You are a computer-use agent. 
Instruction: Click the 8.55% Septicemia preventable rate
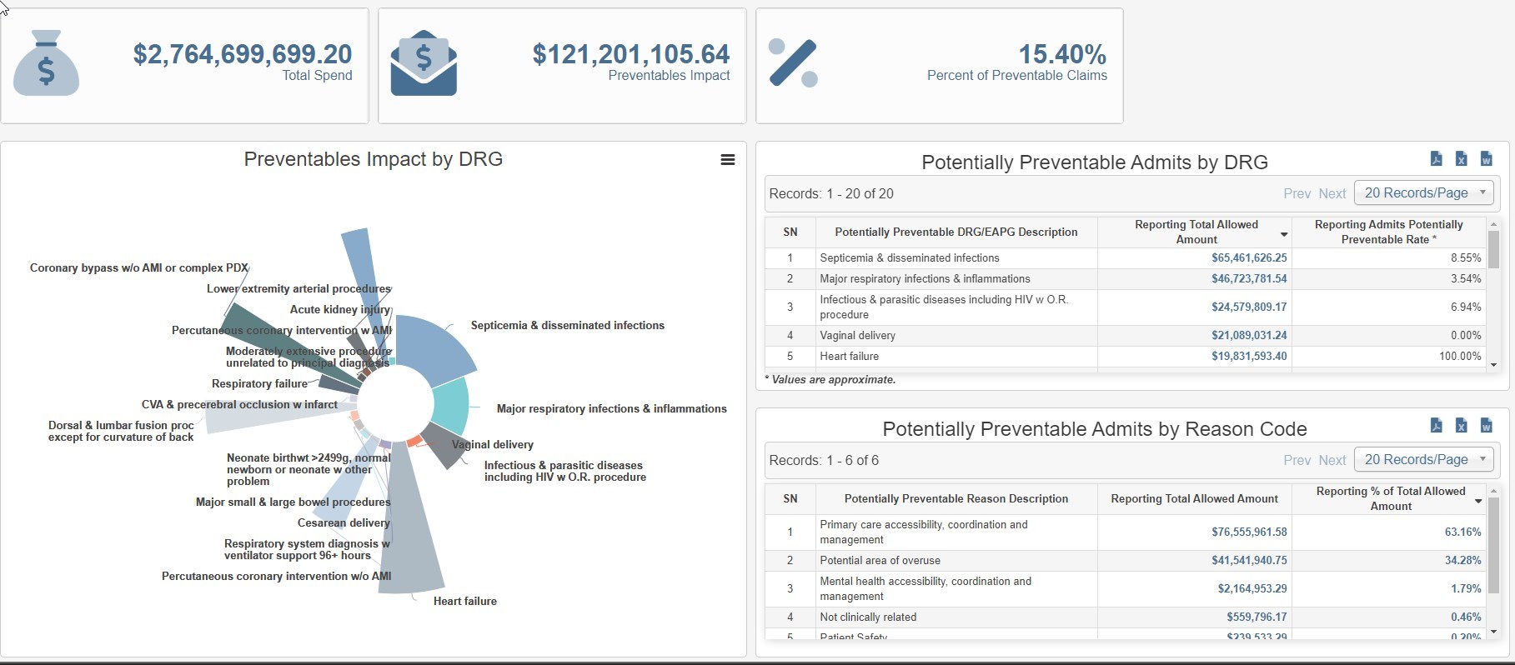click(1466, 258)
